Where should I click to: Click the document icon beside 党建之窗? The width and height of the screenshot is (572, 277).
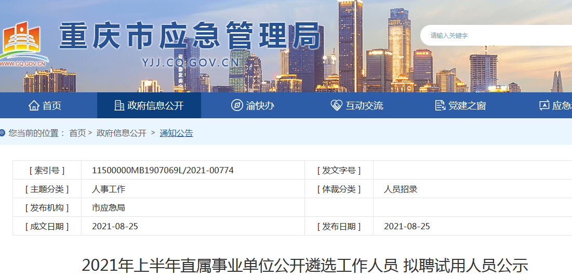pyautogui.click(x=441, y=105)
